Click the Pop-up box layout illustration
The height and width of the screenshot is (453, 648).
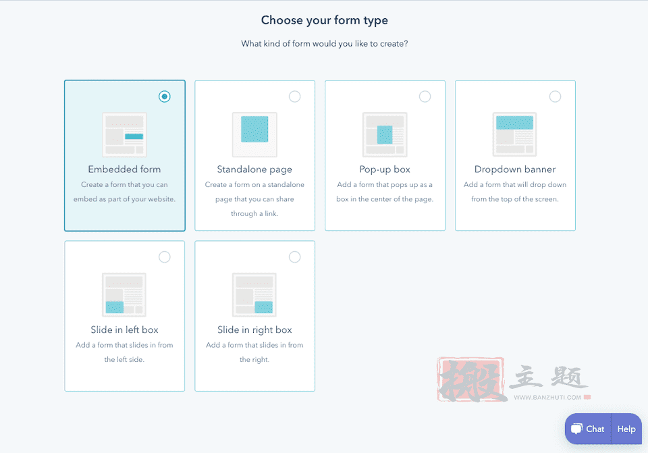coord(385,134)
